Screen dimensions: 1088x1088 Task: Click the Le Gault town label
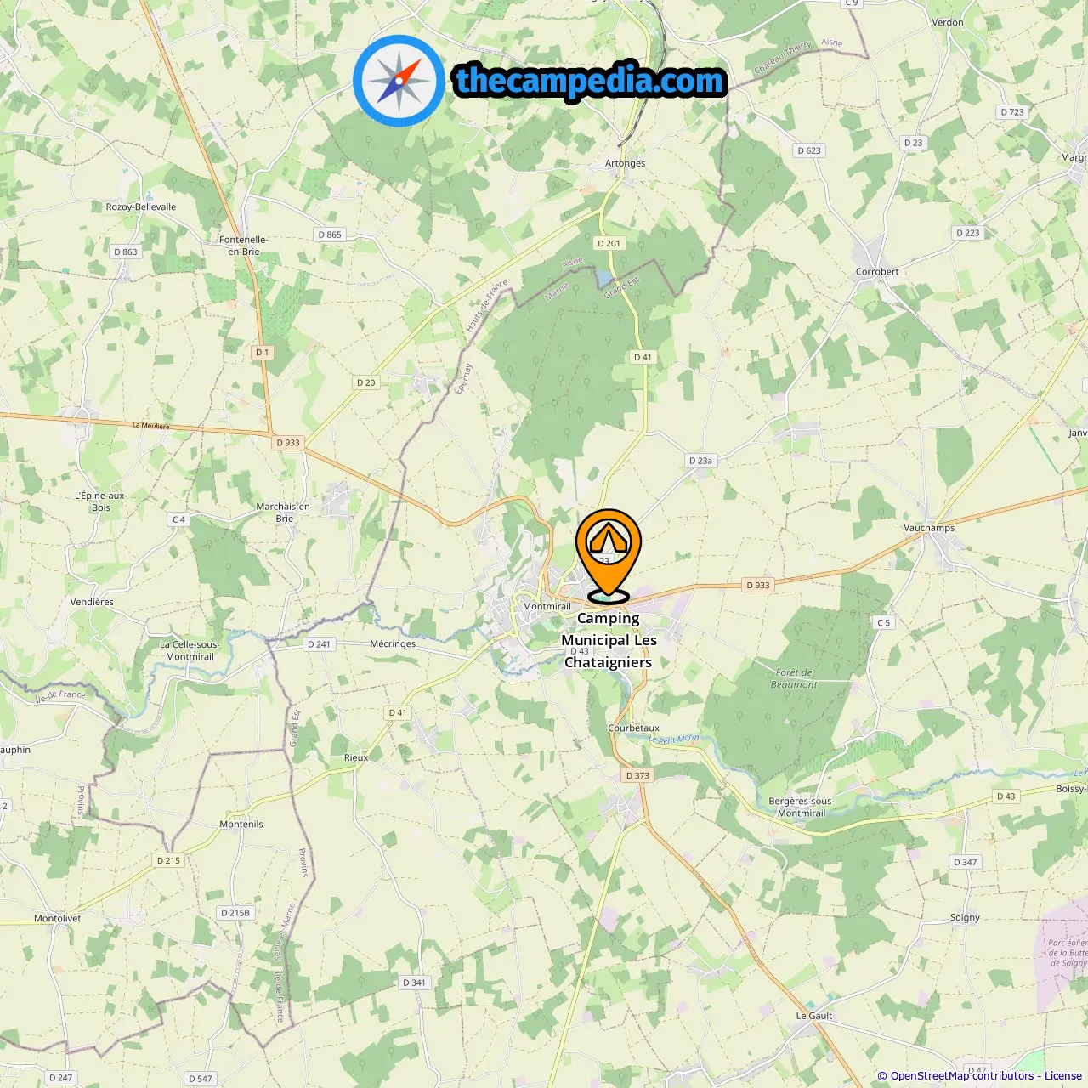tap(814, 1016)
